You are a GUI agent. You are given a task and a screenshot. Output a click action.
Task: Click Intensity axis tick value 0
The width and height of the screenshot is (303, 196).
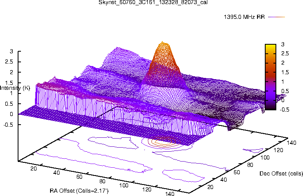[x=11, y=114]
